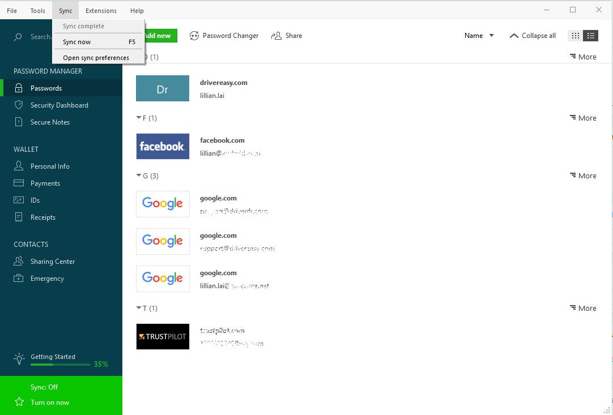Click Share label in toolbar
Viewport: 613px width, 415px height.
coord(293,36)
